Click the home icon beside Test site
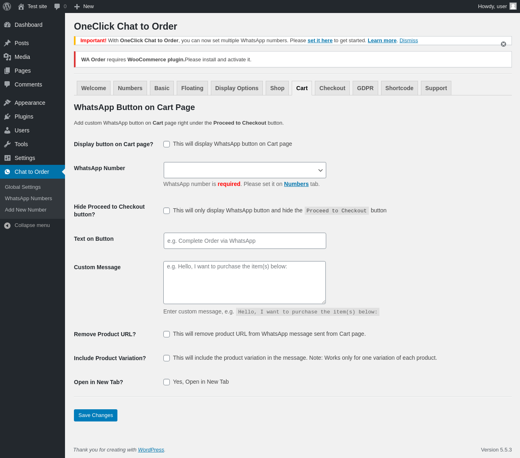The height and width of the screenshot is (458, 520). coord(21,6)
